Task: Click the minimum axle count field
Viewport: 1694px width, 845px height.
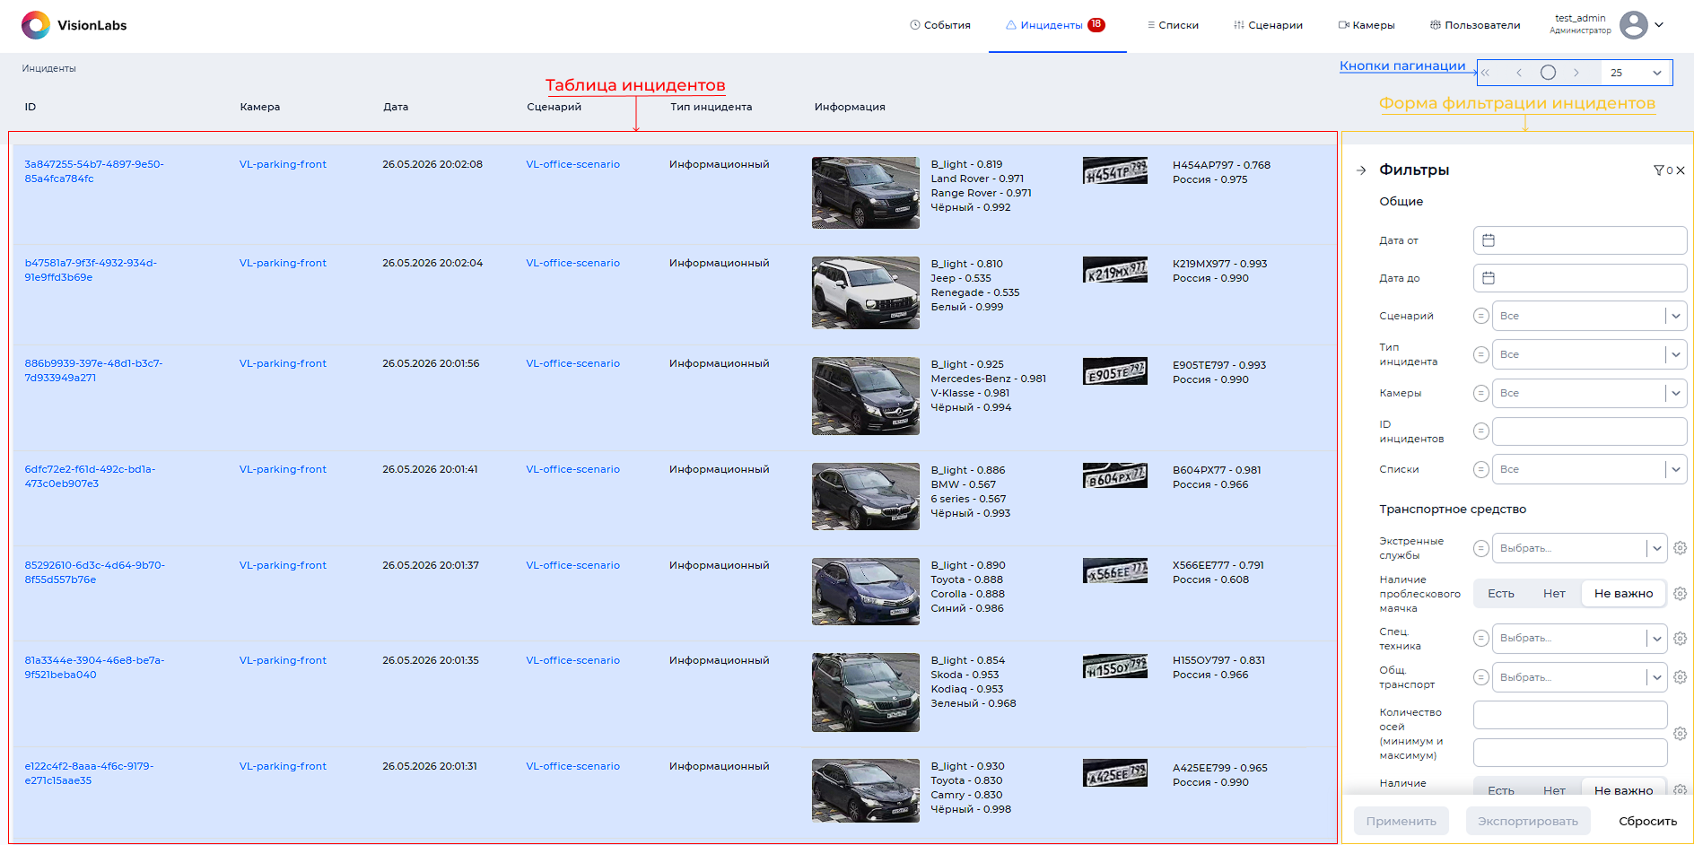Action: pyautogui.click(x=1570, y=715)
